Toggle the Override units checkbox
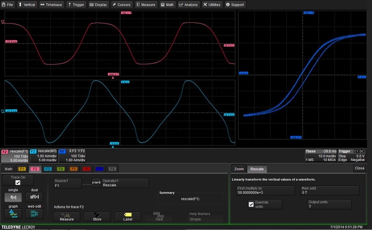This screenshot has width=372, height=230. pos(251,204)
